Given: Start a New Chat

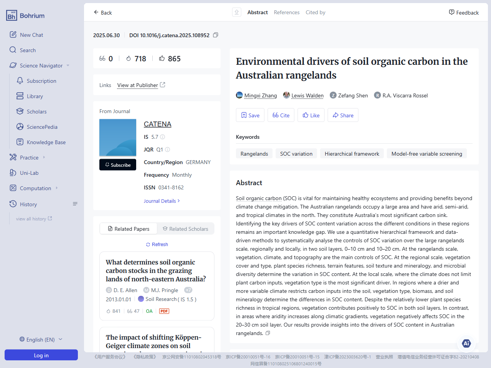Looking at the screenshot, I should 31,34.
